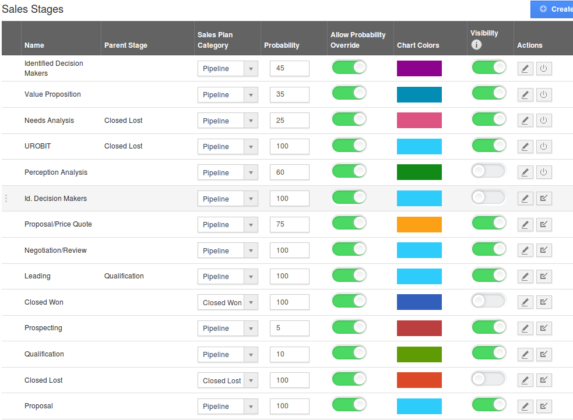Turn off visibility for Qualification stage
573x420 pixels.
[x=488, y=353]
